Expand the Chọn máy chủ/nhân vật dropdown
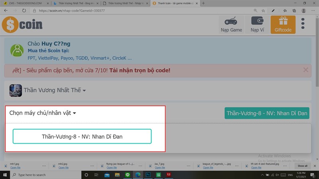The height and width of the screenshot is (179, 319). 43,113
